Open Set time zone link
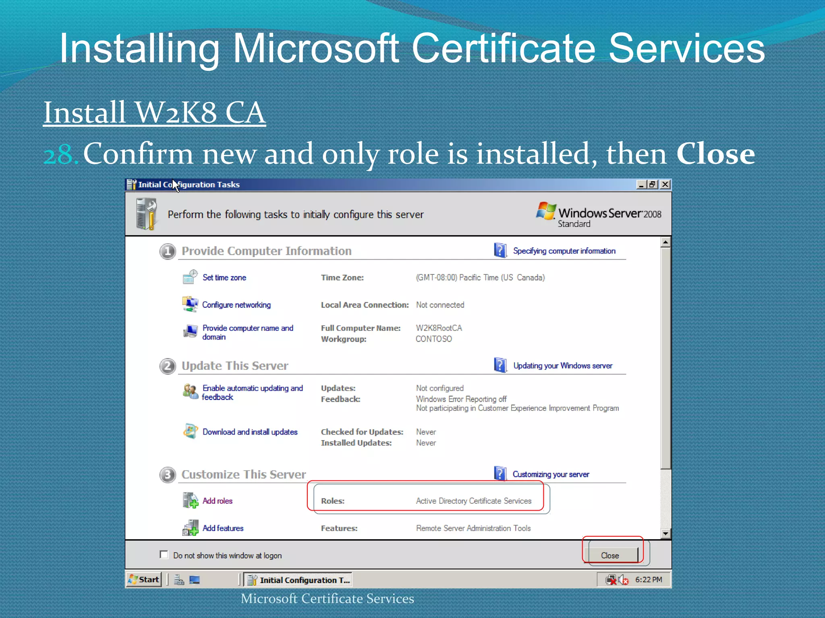This screenshot has height=618, width=825. tap(224, 277)
